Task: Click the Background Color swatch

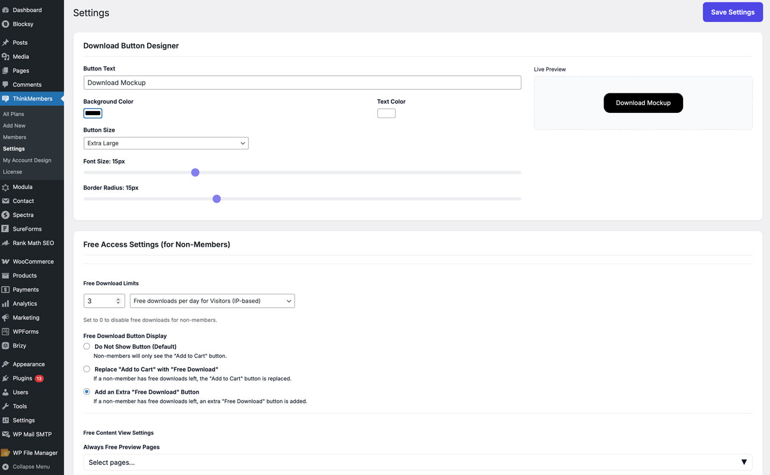Action: pyautogui.click(x=93, y=113)
